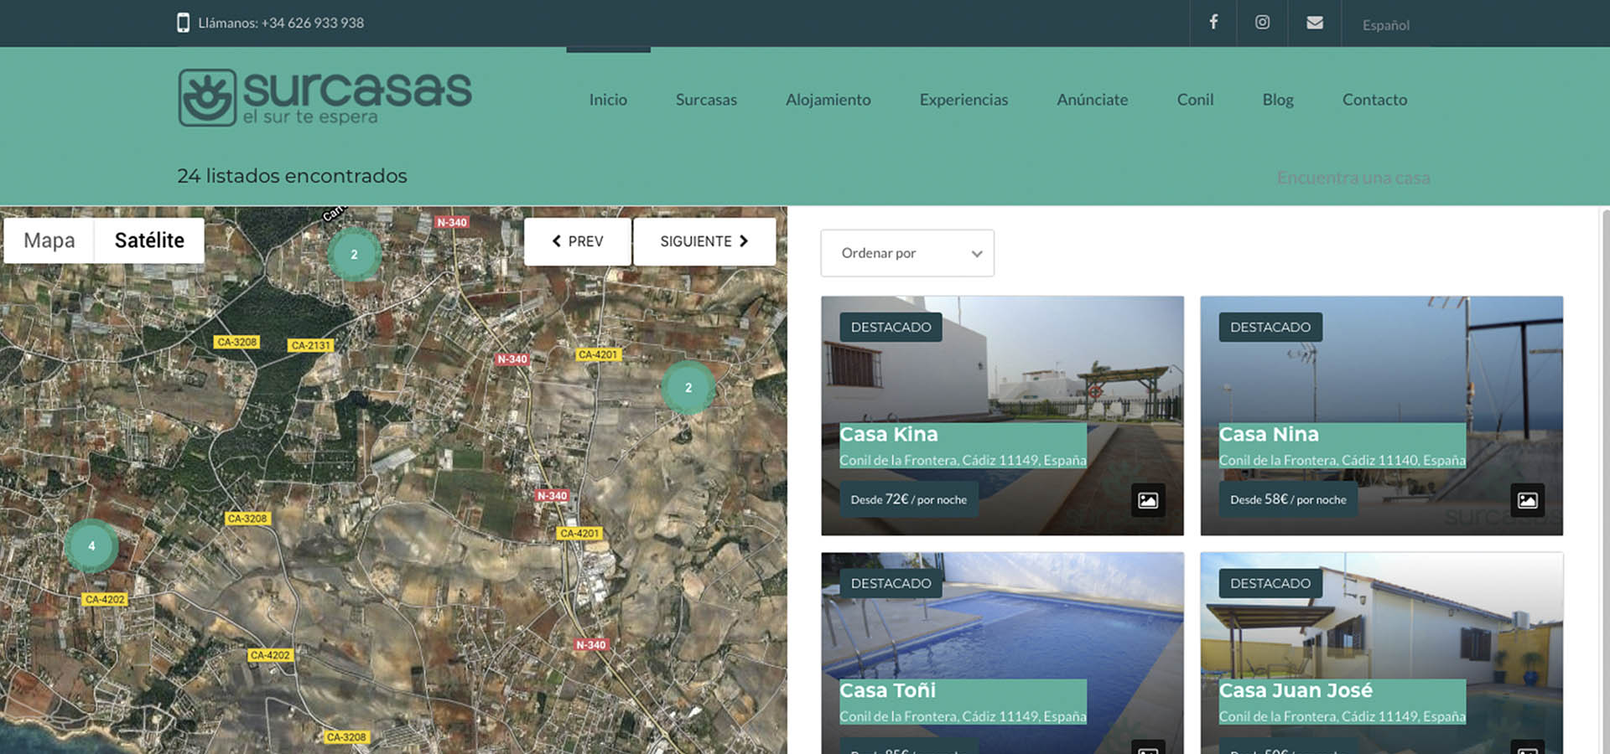Open Casa Kina photo gallery icon
This screenshot has height=754, width=1610.
coord(1147,500)
